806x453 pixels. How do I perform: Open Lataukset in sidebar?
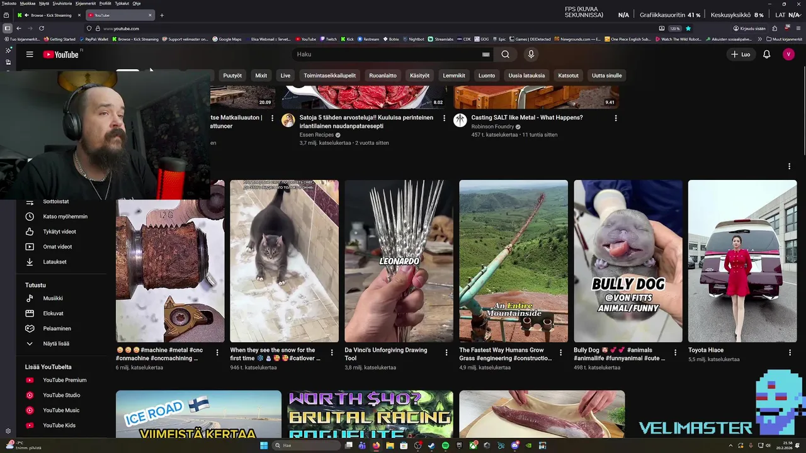pyautogui.click(x=55, y=262)
